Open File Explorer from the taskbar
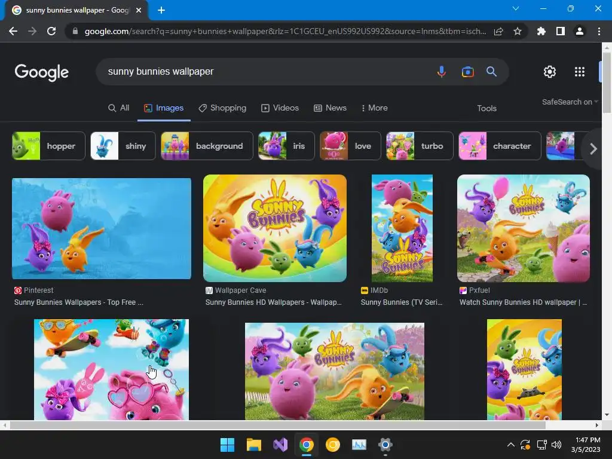 (x=253, y=445)
